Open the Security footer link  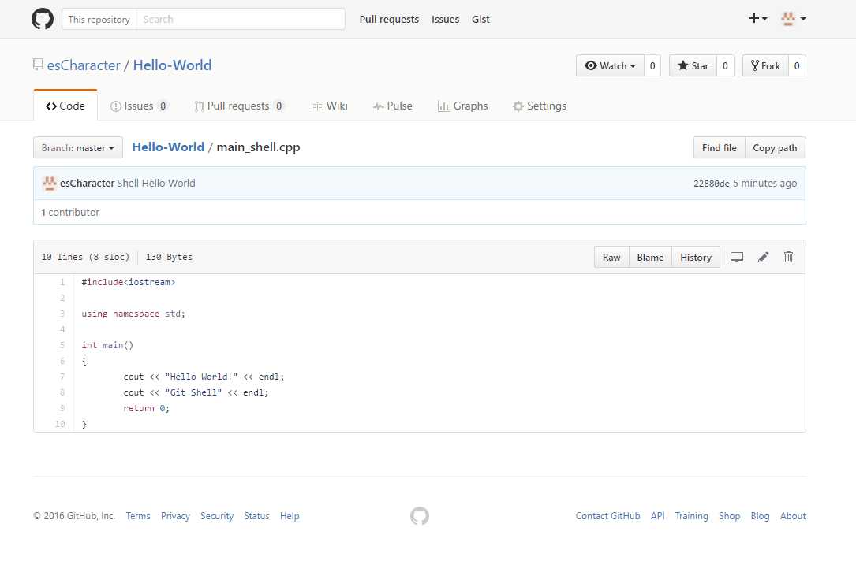tap(217, 516)
